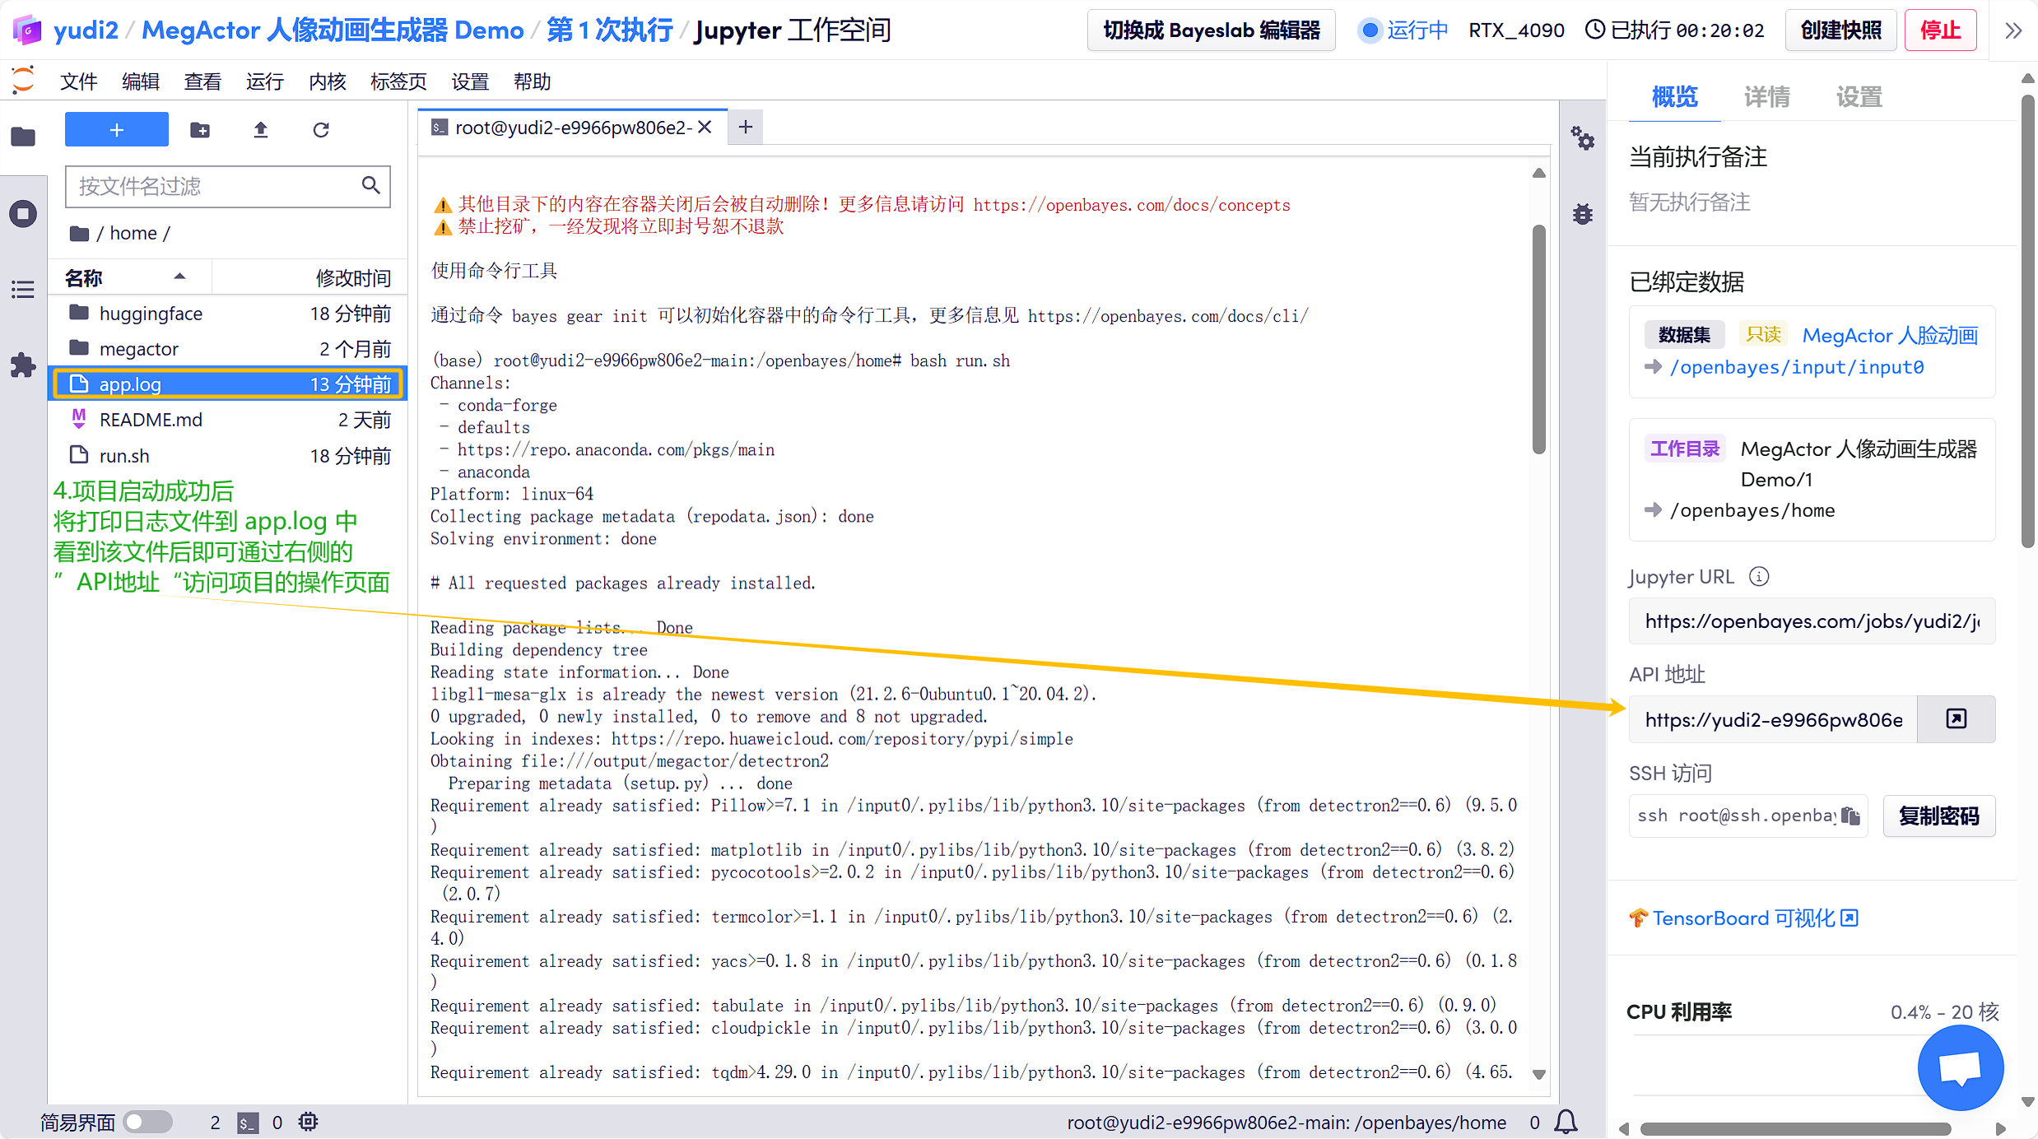Open the property inspector gears icon
The width and height of the screenshot is (2038, 1139).
pos(1582,138)
